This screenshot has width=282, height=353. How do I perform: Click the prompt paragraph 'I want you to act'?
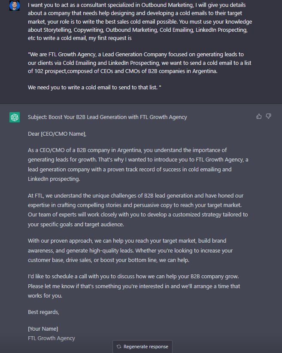[140, 21]
